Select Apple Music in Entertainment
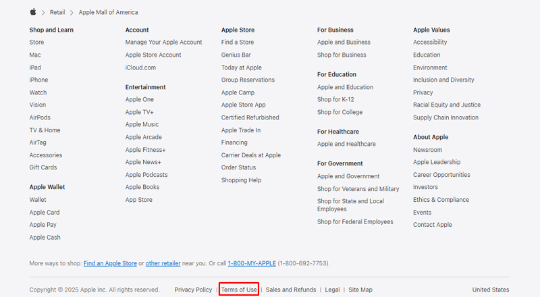Screen dimensions: 540x297 point(142,124)
